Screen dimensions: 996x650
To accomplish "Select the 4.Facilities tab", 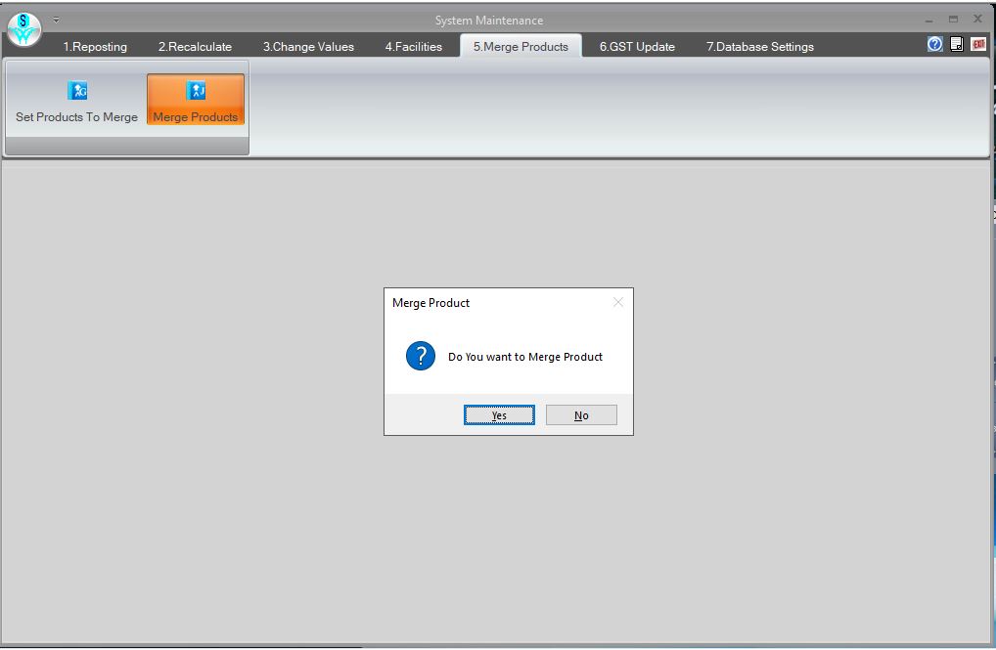I will (x=414, y=46).
